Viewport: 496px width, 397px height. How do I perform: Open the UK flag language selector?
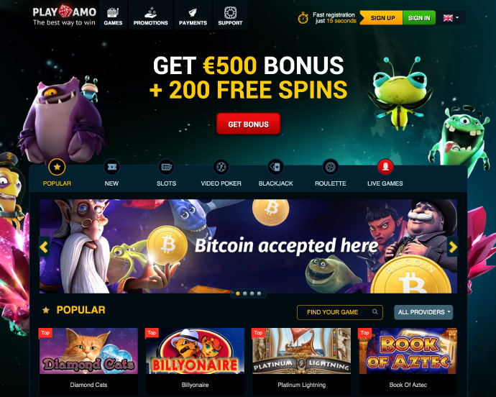(x=451, y=18)
